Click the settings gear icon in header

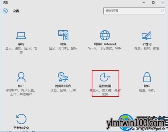5,11
